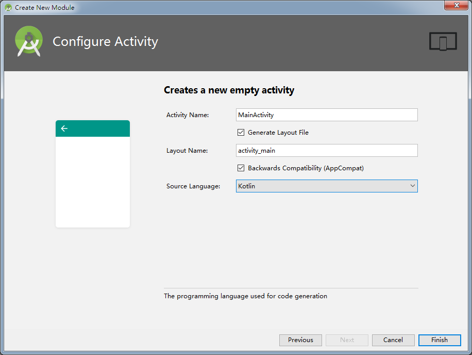Uncheck the Generate Layout File checkbox
This screenshot has height=355, width=472.
tap(241, 133)
